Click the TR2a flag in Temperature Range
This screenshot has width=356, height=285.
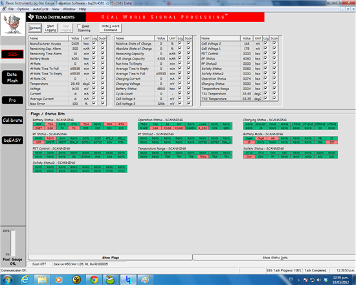(203, 157)
